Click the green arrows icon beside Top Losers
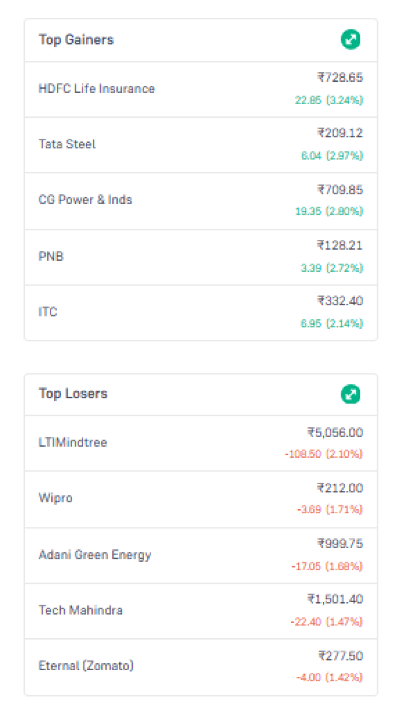This screenshot has width=406, height=720. [351, 394]
